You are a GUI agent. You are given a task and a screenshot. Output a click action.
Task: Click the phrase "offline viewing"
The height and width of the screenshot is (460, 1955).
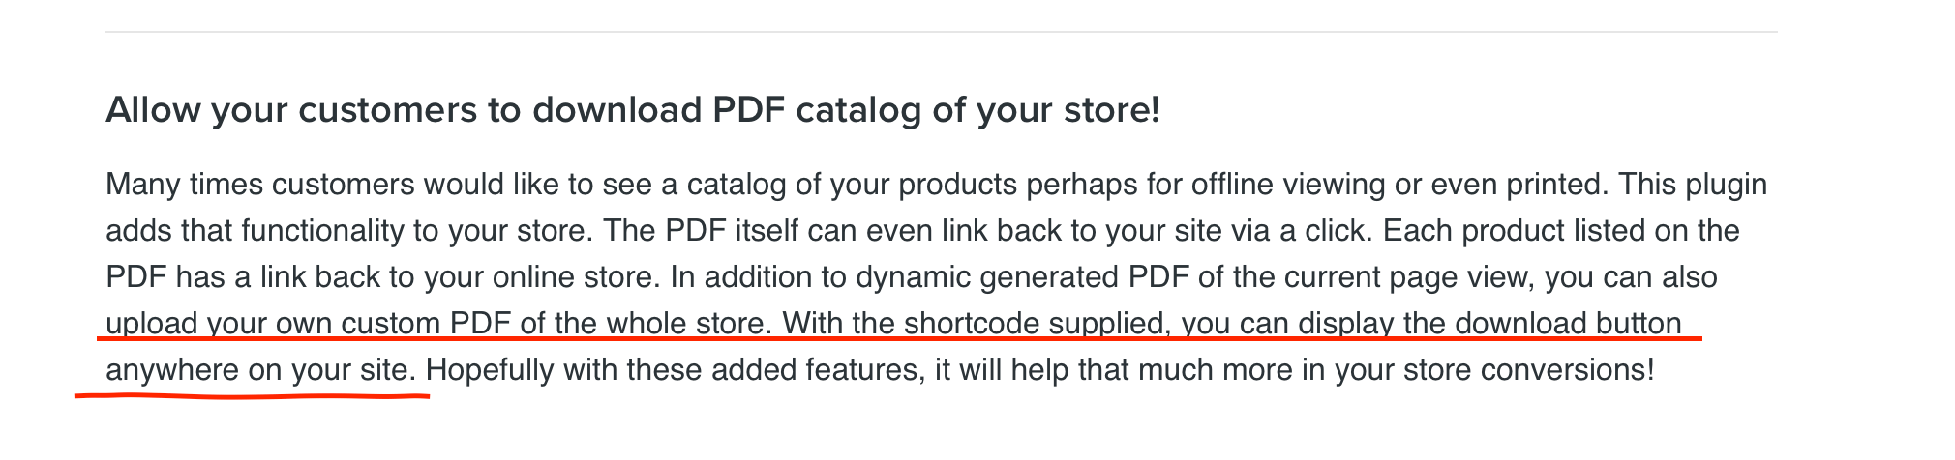1288,184
